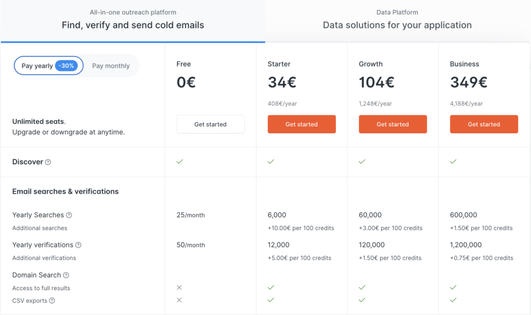The width and height of the screenshot is (531, 315).
Task: Click the help icon next to Discover
Action: tap(48, 162)
